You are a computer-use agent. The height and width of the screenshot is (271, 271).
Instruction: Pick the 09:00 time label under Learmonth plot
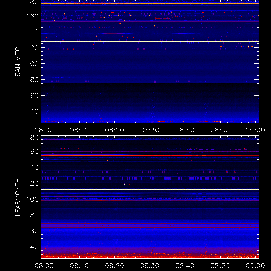coord(255,266)
